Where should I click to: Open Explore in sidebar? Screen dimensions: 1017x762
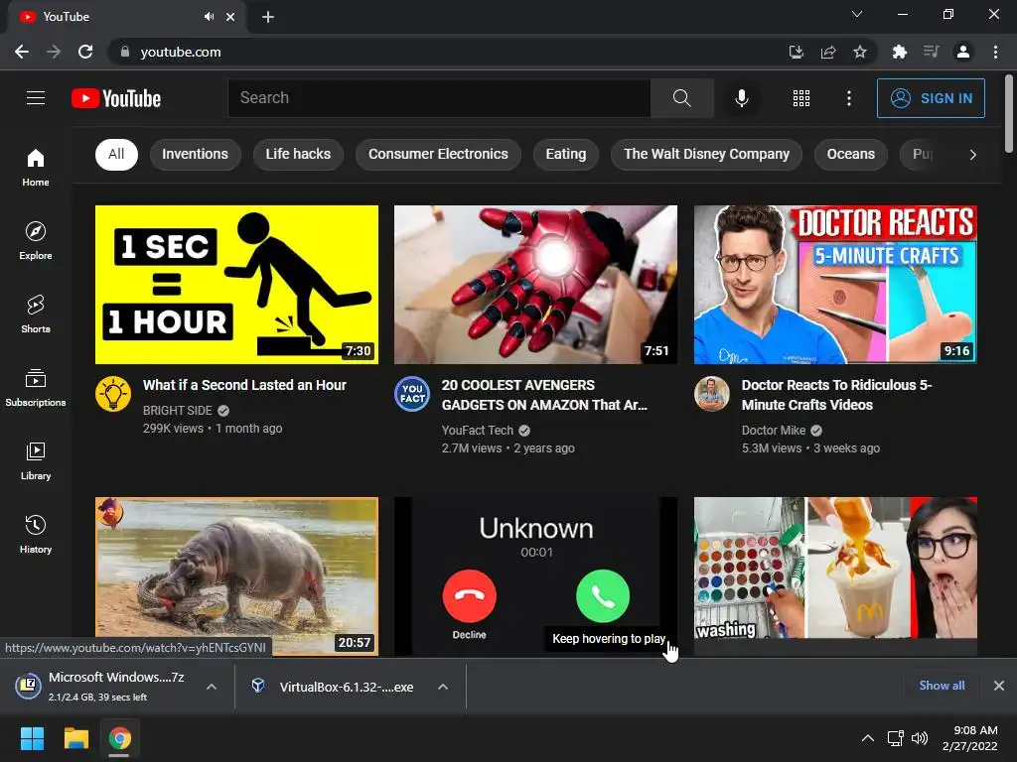point(36,240)
